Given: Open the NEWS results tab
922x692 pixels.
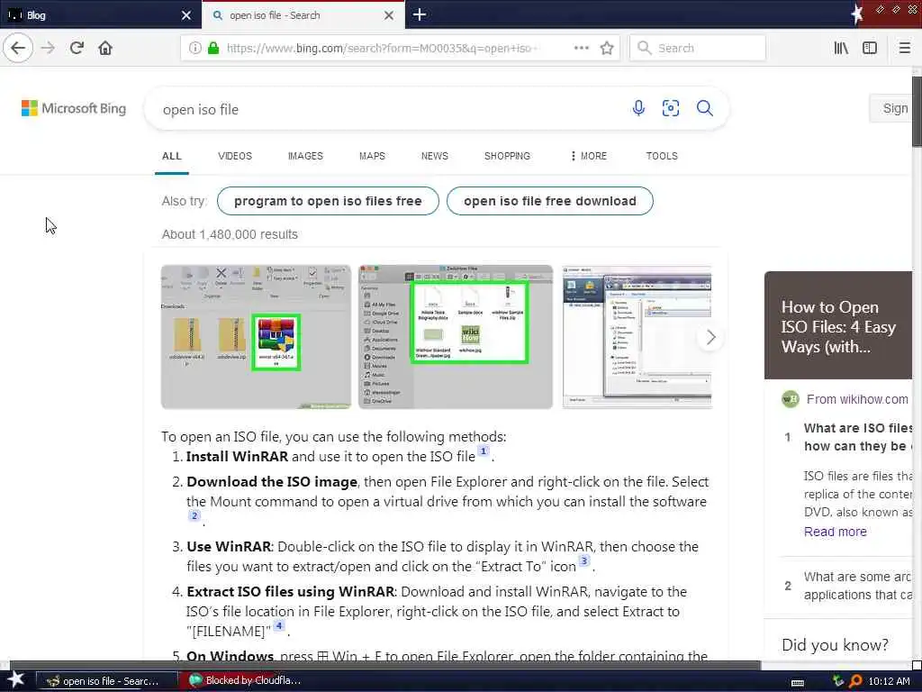Looking at the screenshot, I should [x=435, y=156].
